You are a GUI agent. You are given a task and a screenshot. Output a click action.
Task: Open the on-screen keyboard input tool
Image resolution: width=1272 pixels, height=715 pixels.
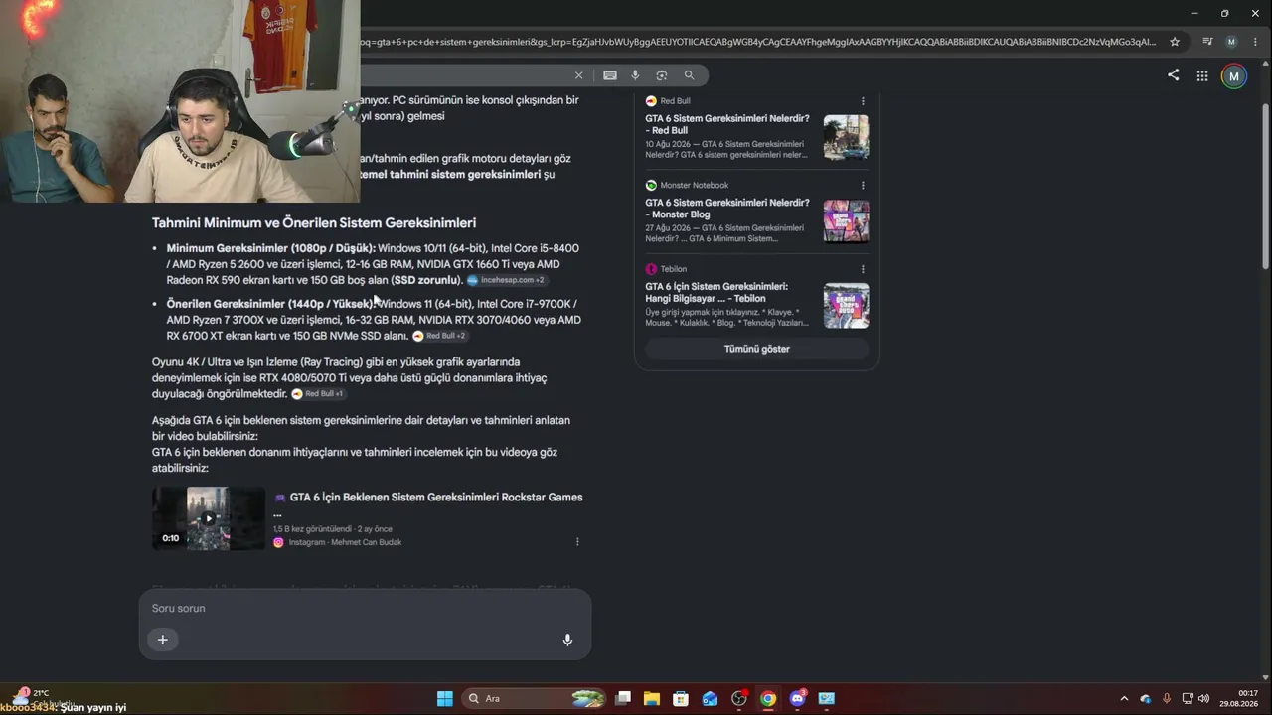(x=610, y=75)
